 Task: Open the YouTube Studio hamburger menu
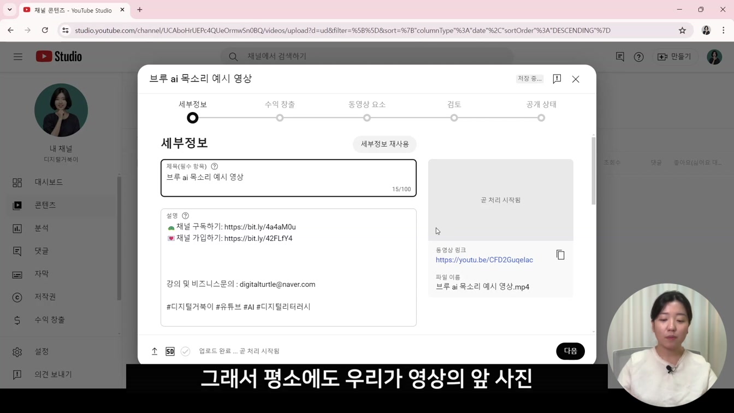coord(18,57)
